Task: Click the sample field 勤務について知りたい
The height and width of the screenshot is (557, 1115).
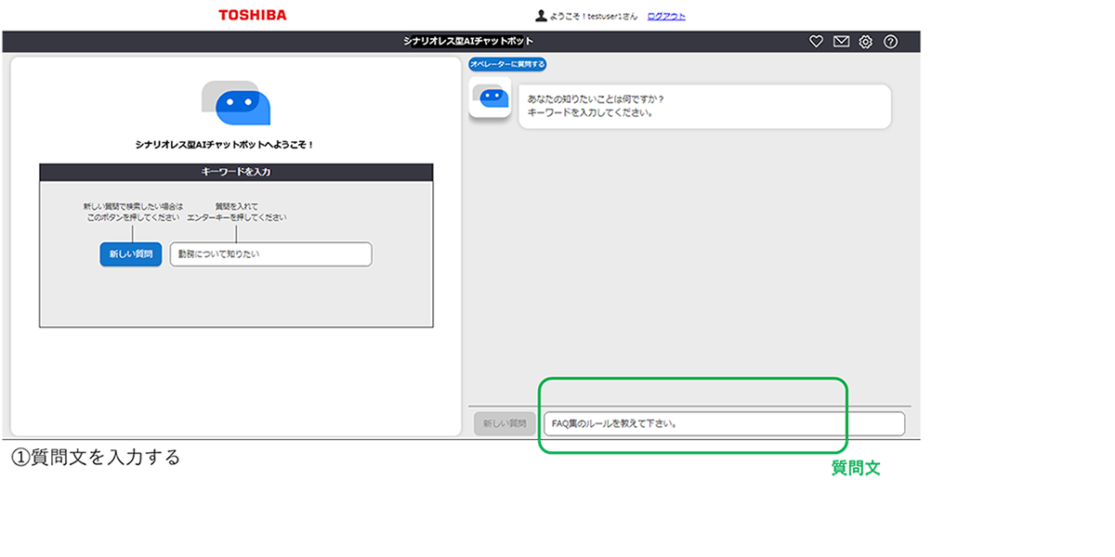Action: pos(270,254)
